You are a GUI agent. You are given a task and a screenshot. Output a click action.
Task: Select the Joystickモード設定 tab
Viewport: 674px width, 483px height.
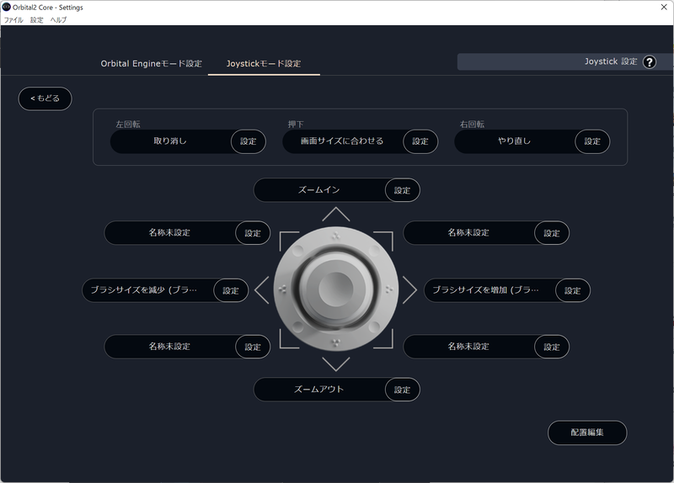point(264,64)
